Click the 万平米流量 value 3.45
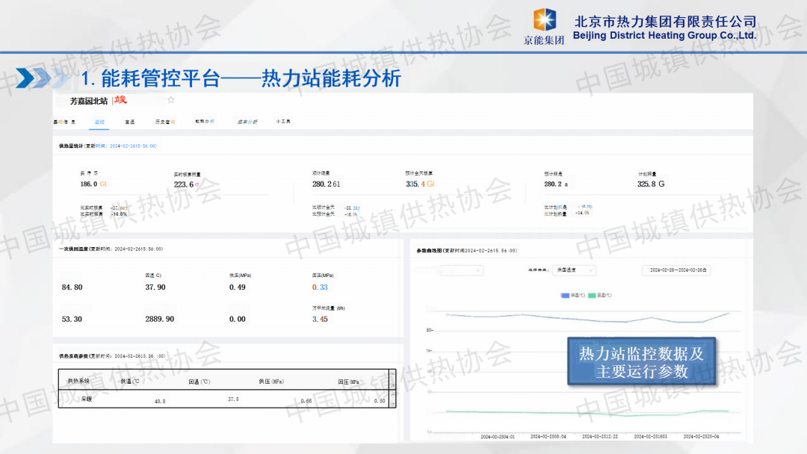 coord(320,319)
